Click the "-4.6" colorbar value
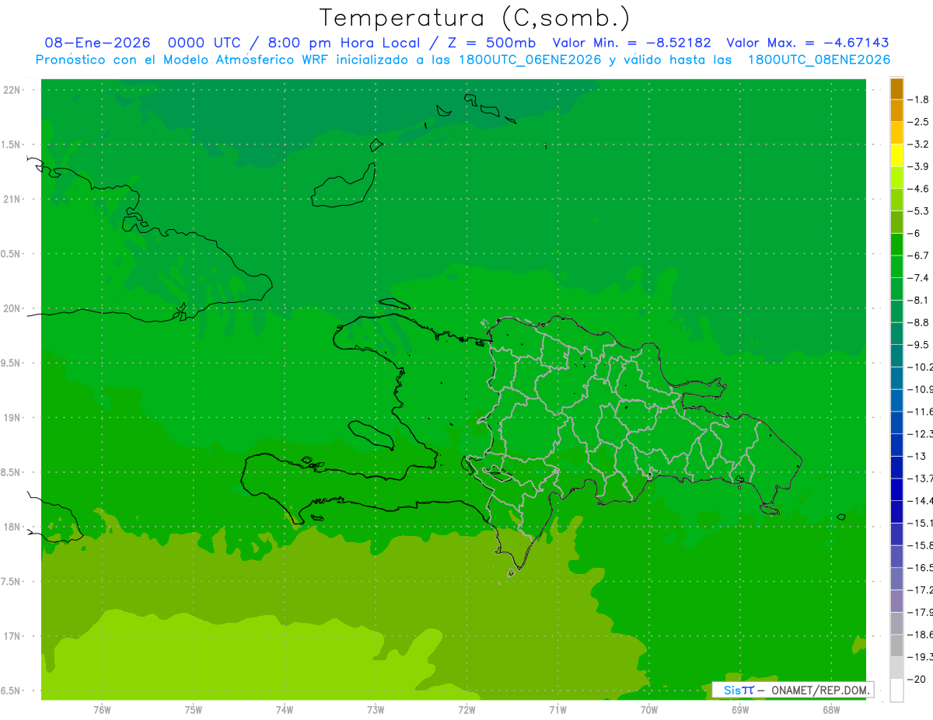This screenshot has width=933, height=720. (x=918, y=189)
